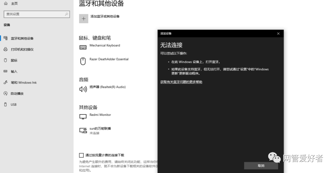The height and width of the screenshot is (173, 334).
Task: Click the plus button to add a device
Action: (x=84, y=19)
